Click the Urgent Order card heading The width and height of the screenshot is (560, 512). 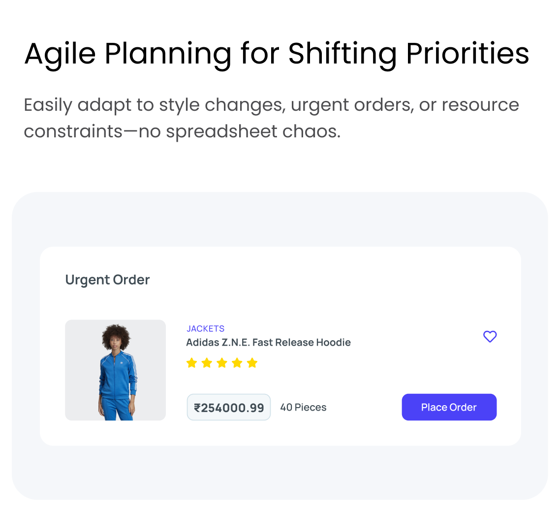click(x=107, y=280)
